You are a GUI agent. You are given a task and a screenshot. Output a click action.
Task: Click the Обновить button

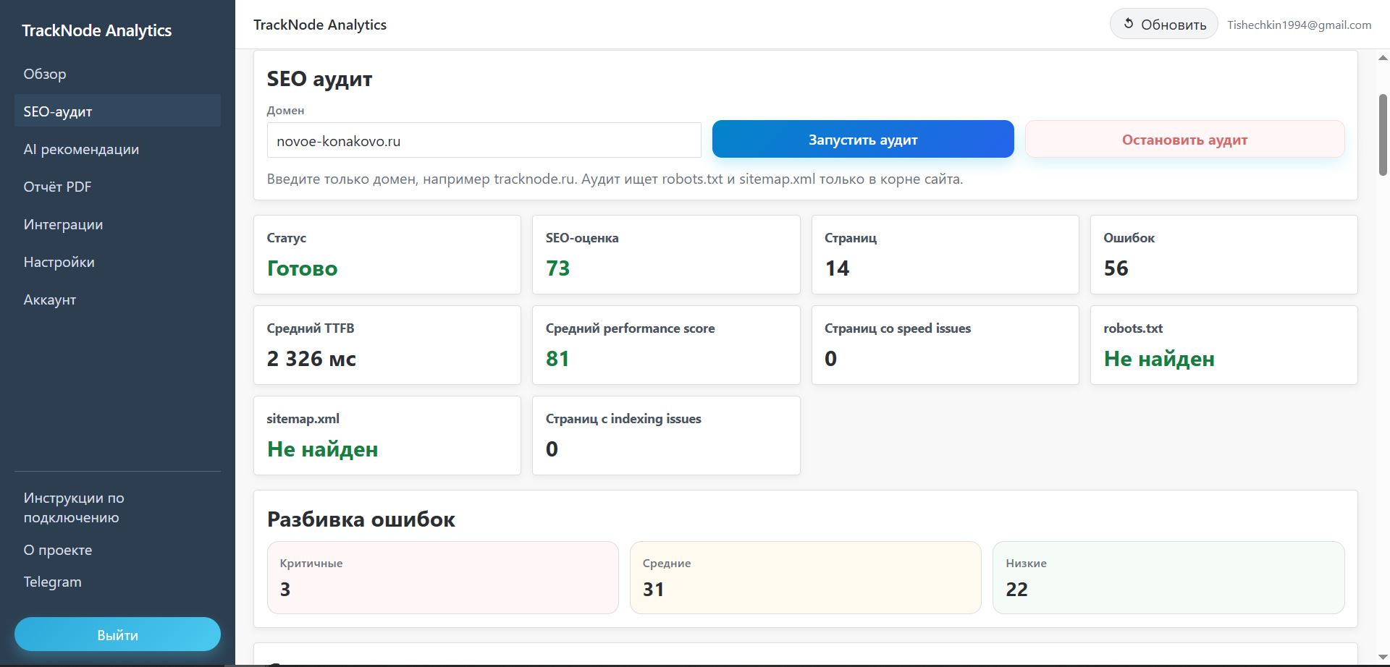[x=1163, y=23]
